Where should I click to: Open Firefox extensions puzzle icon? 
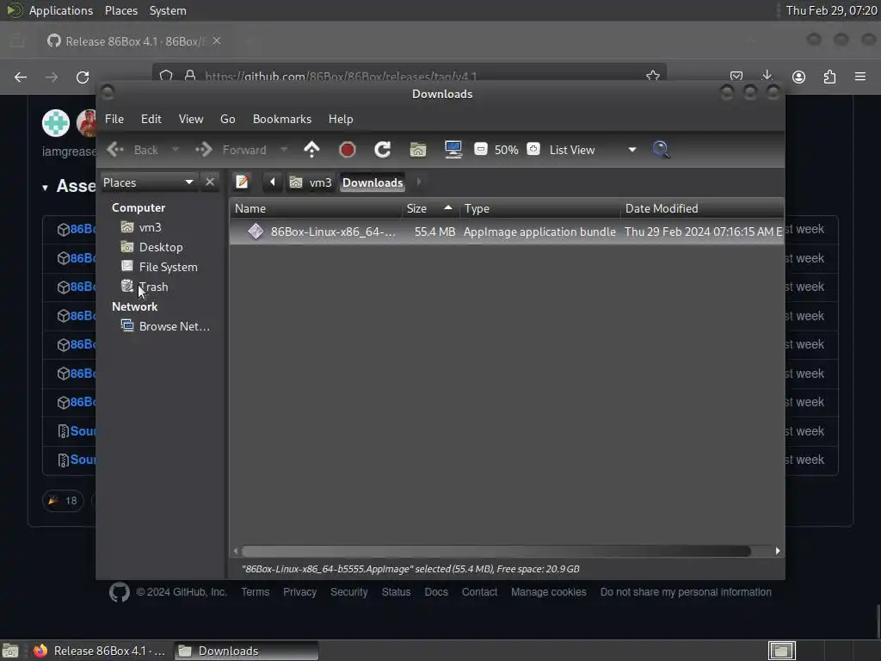point(829,77)
